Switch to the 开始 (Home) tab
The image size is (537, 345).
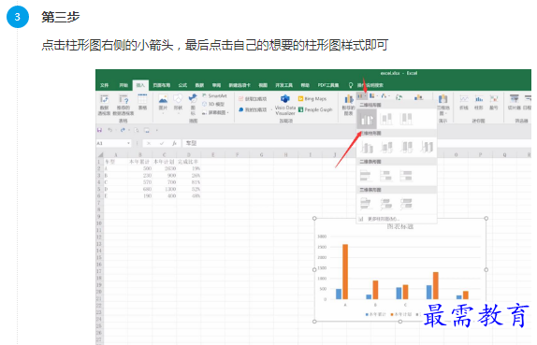pyautogui.click(x=123, y=85)
